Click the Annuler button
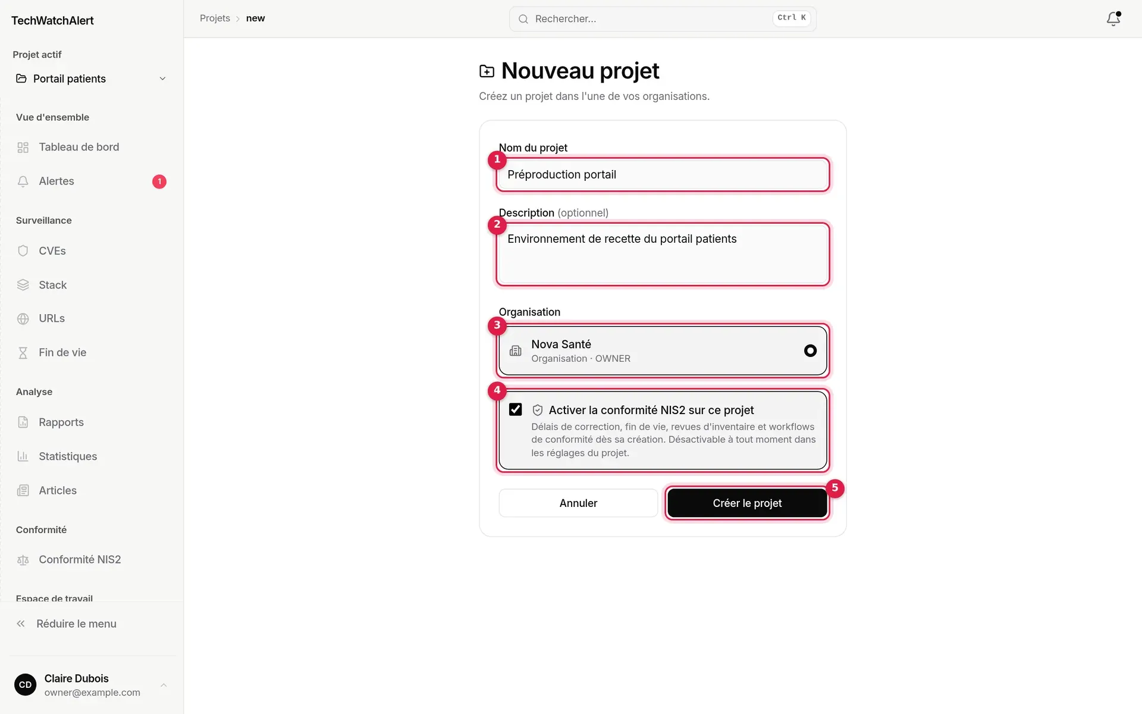1142x714 pixels. (578, 503)
